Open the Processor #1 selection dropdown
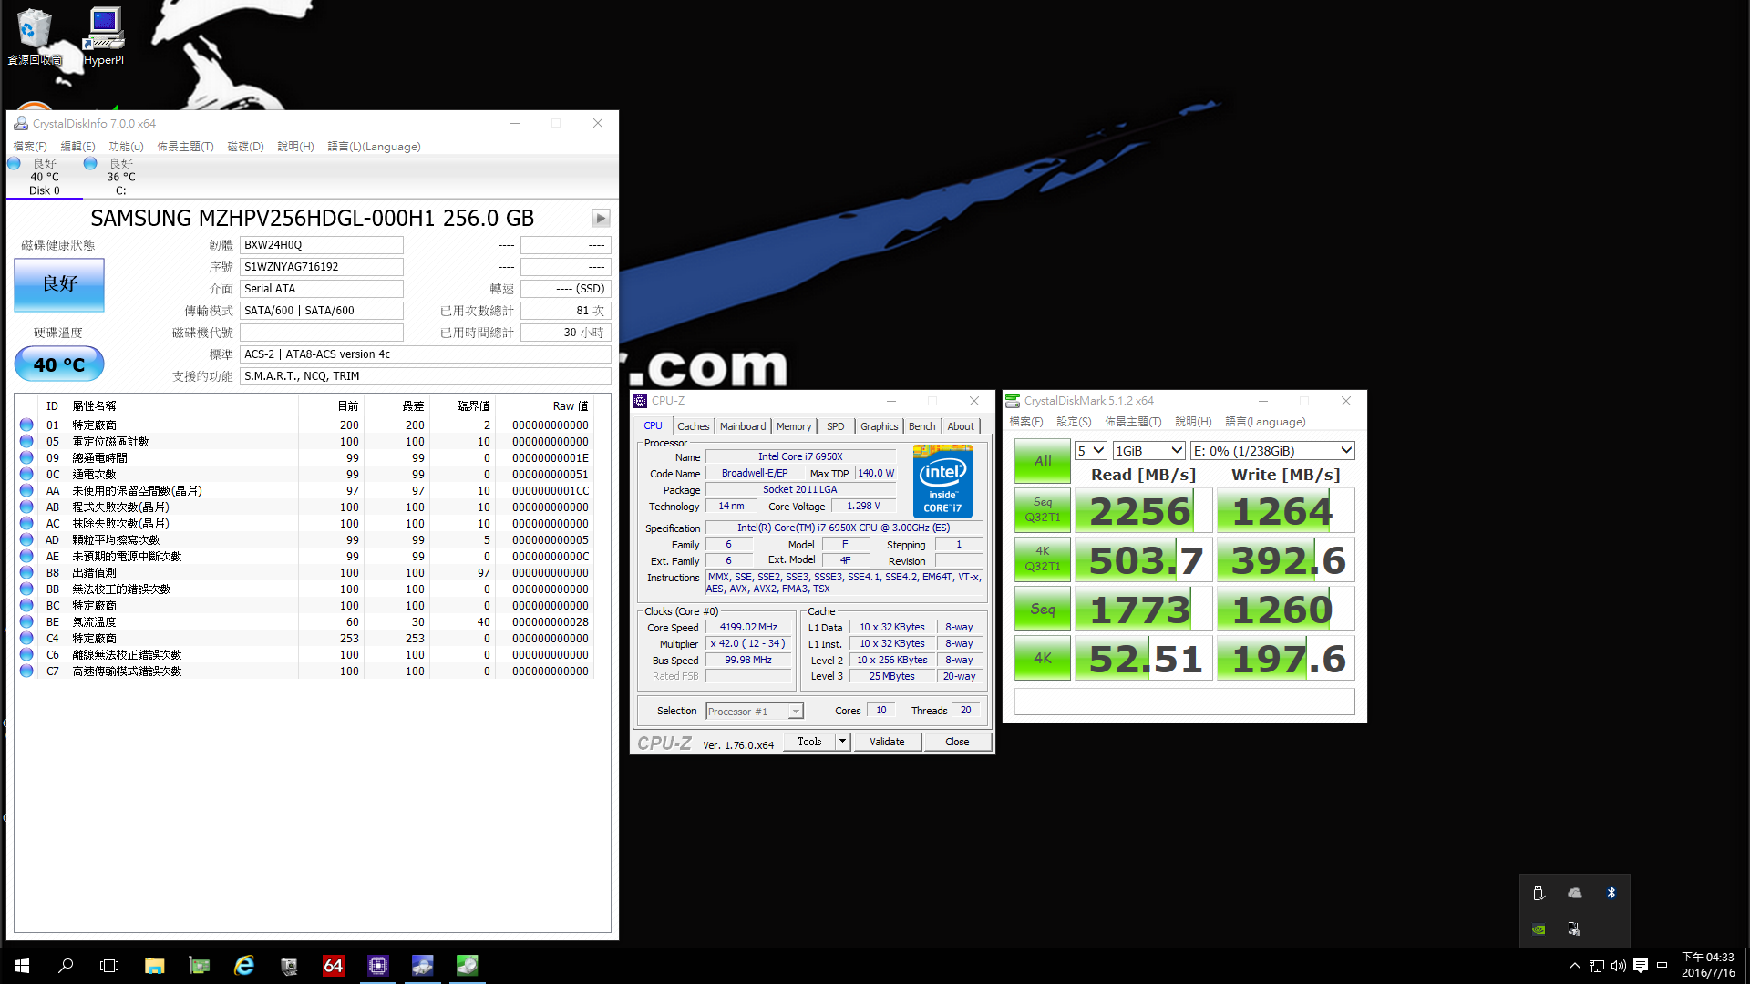Image resolution: width=1750 pixels, height=984 pixels. tap(754, 712)
